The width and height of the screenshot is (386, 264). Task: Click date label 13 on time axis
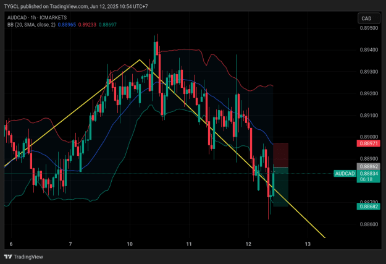coord(308,244)
